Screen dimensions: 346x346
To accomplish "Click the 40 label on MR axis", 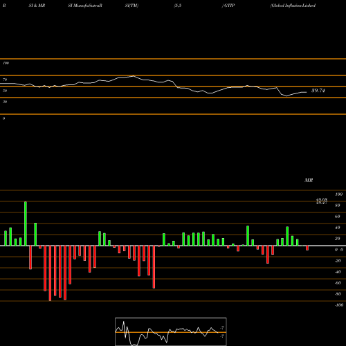I will (x=338, y=228).
